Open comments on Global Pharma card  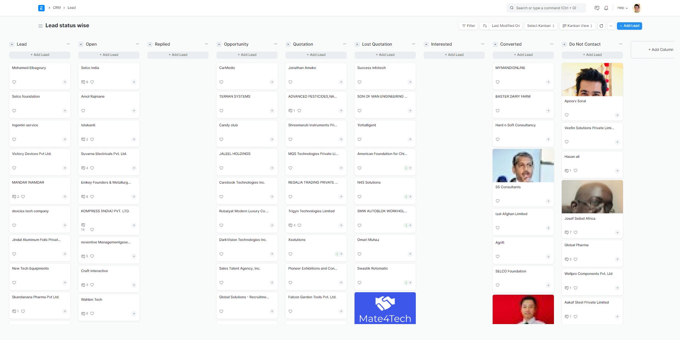click(x=568, y=259)
